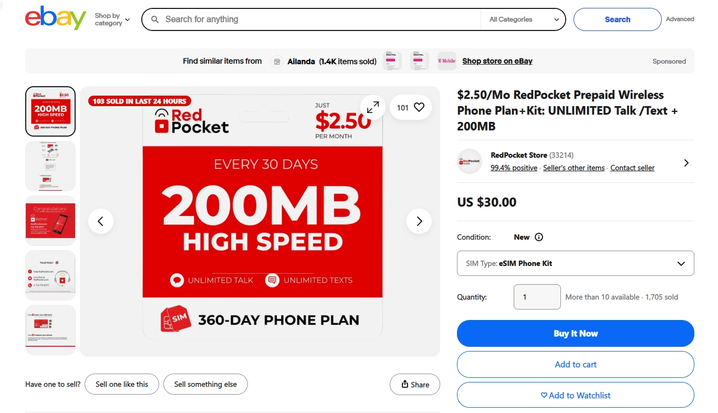Click the heart watchlist icon on image
Screen dimensions: 718x413
coord(419,107)
